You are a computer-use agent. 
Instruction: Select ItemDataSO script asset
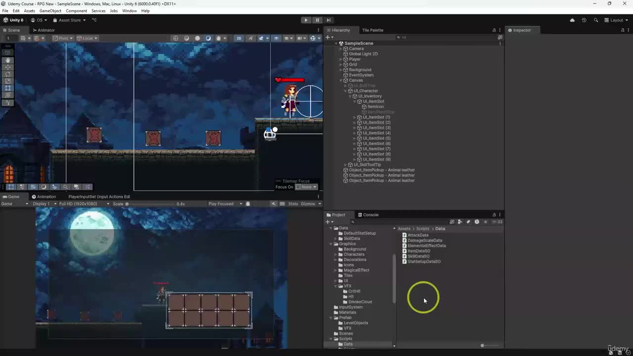point(416,251)
